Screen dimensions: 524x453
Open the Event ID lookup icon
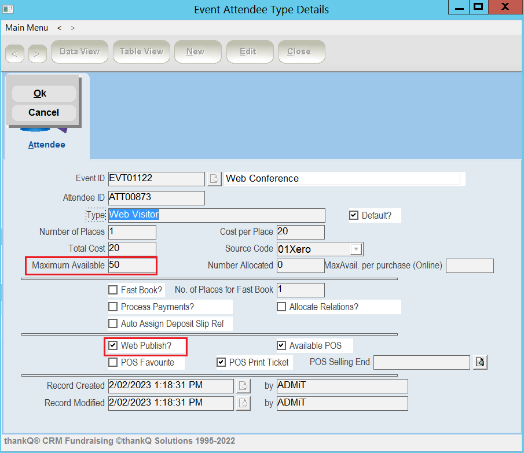[214, 179]
